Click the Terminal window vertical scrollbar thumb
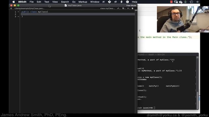Viewport: 209px width, 117px height. pos(197,100)
